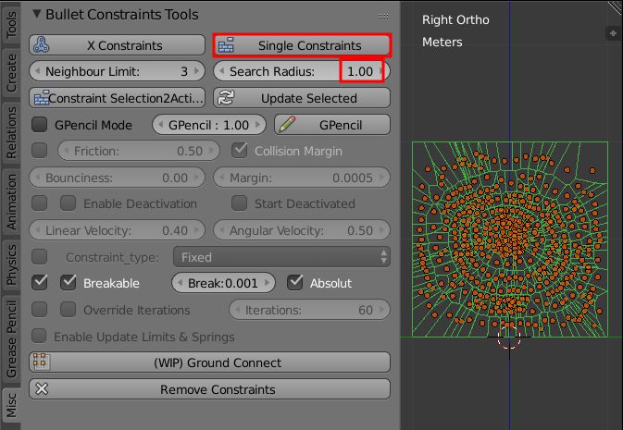Click the Ground Connect grid icon
Screen dimensions: 623x430
pyautogui.click(x=41, y=362)
